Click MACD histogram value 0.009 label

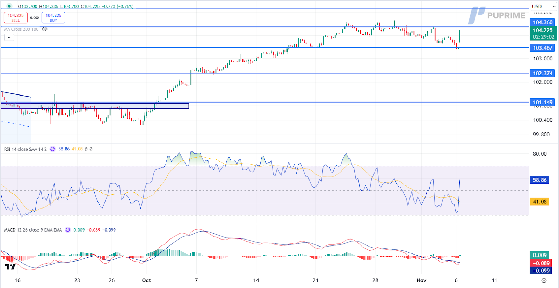[x=540, y=255]
